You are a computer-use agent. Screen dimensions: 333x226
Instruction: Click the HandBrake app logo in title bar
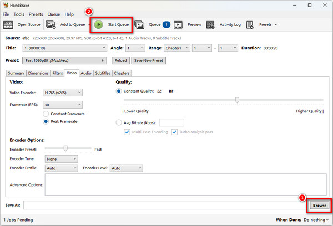[6, 5]
